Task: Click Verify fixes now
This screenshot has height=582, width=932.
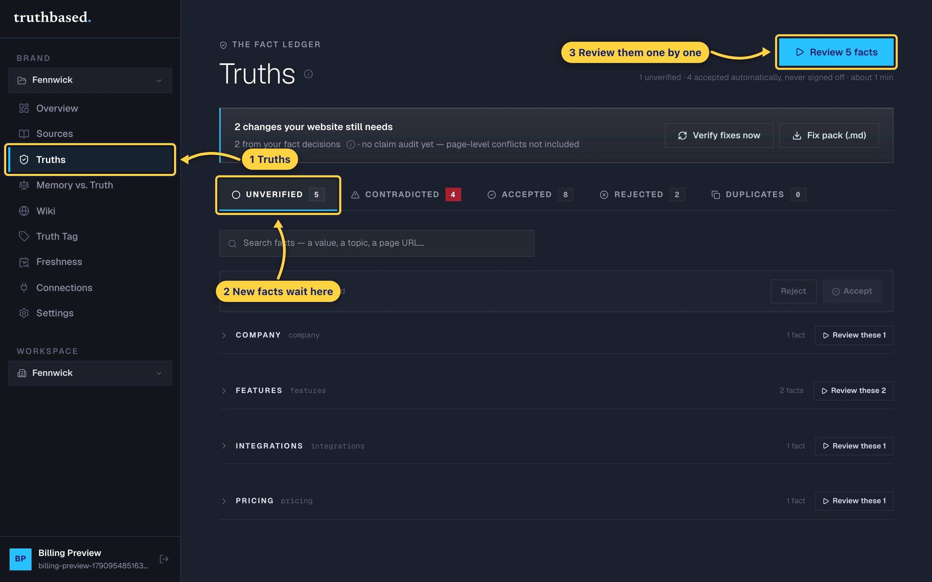Action: tap(719, 136)
